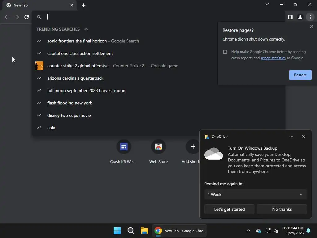
Task: Select suggestion counter strike 2 global offensive
Action: tap(159, 66)
